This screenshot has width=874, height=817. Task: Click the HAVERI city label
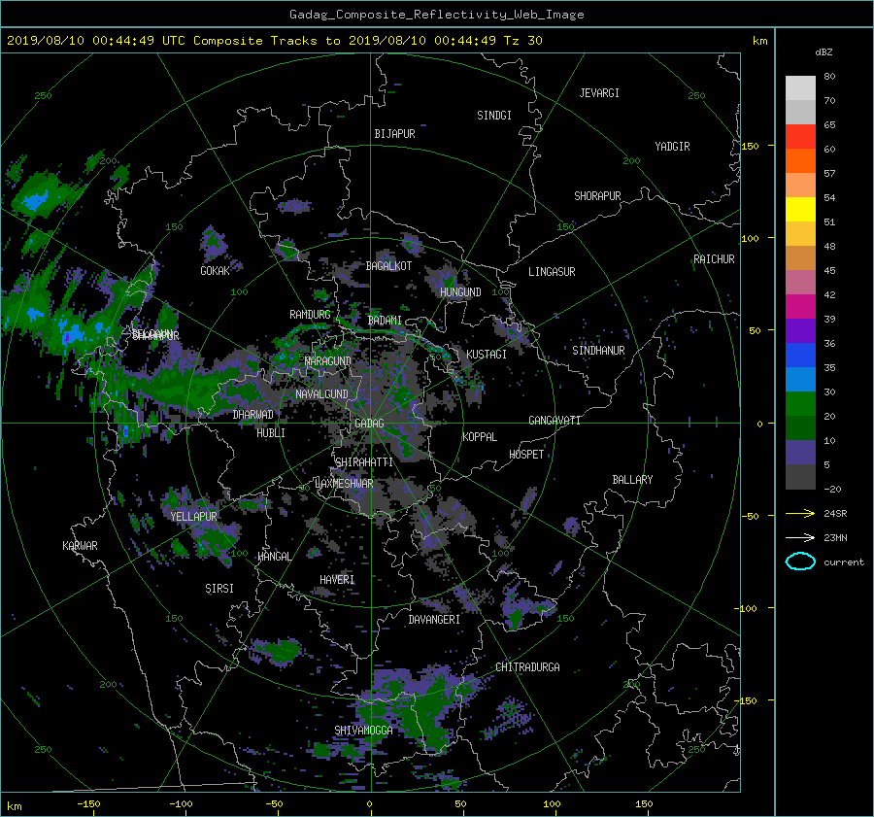(337, 580)
